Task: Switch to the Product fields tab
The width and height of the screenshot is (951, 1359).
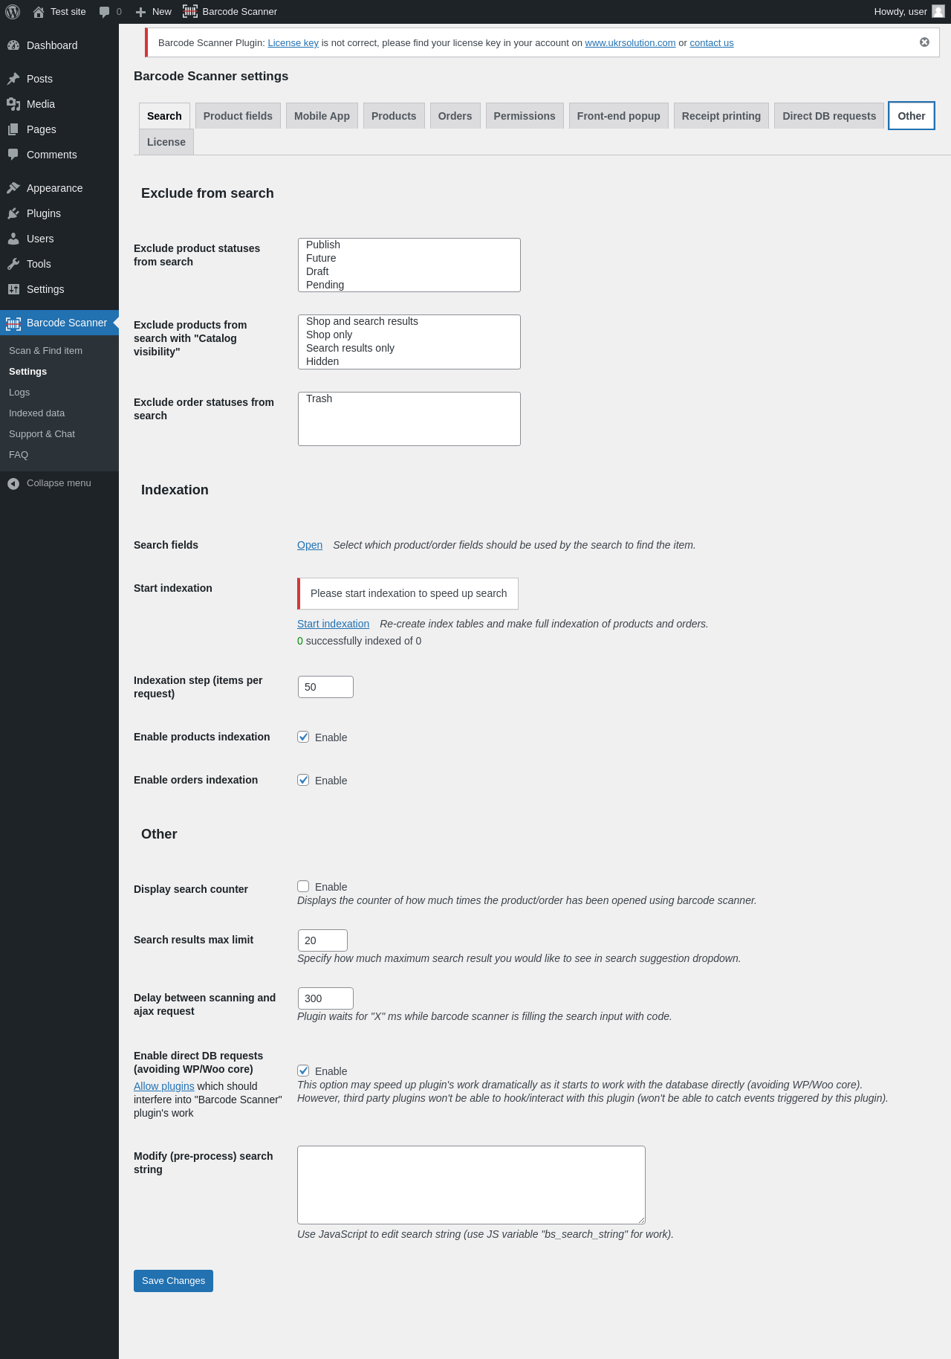Action: click(x=238, y=116)
